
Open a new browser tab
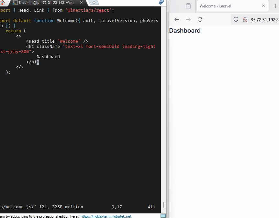click(x=275, y=6)
